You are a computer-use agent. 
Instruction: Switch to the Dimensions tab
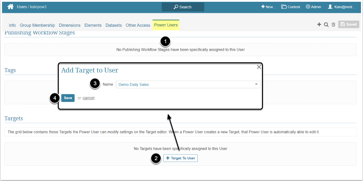click(70, 25)
